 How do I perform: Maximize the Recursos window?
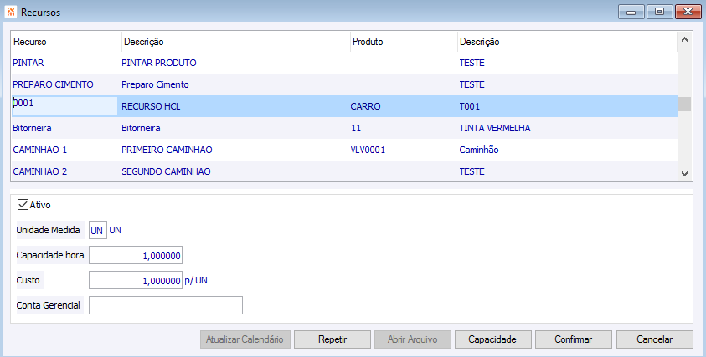click(660, 12)
